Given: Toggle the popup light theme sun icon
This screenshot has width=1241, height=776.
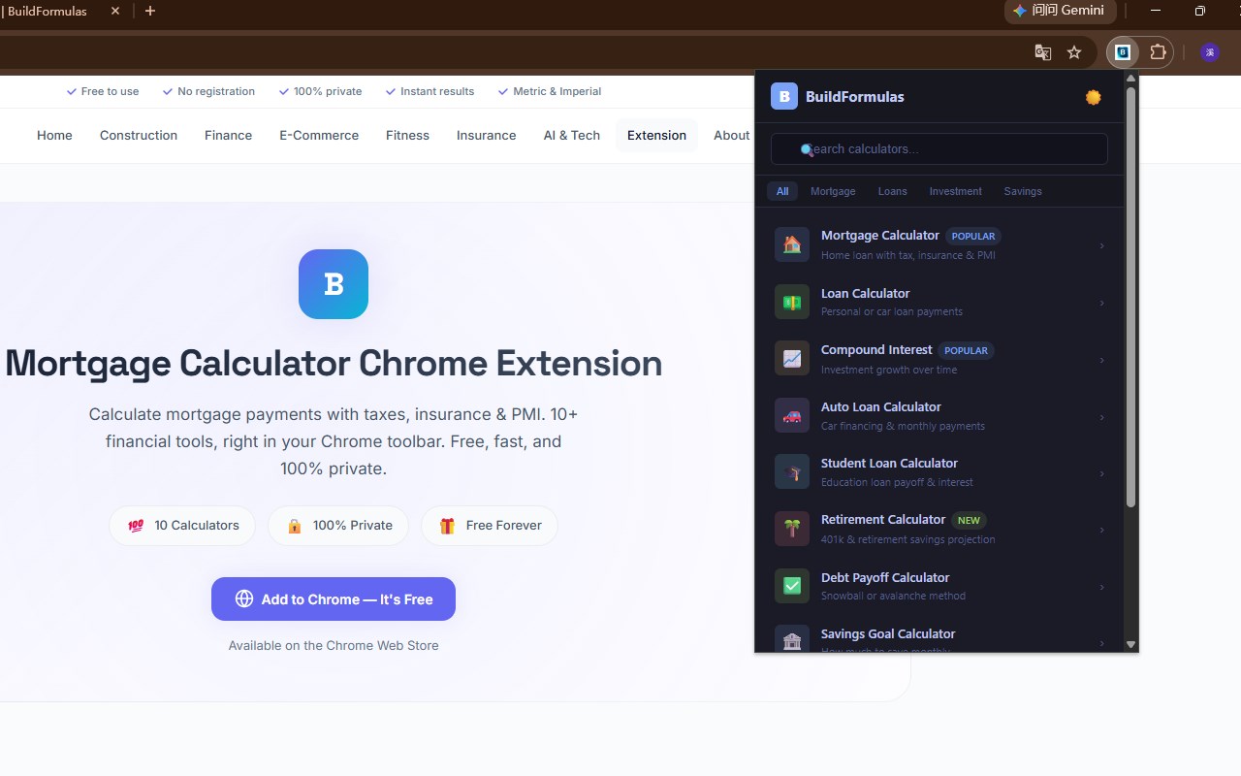Looking at the screenshot, I should (x=1094, y=97).
